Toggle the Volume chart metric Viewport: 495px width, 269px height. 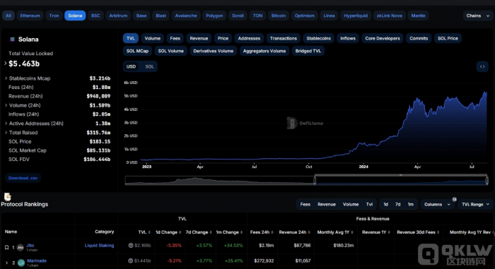(153, 38)
